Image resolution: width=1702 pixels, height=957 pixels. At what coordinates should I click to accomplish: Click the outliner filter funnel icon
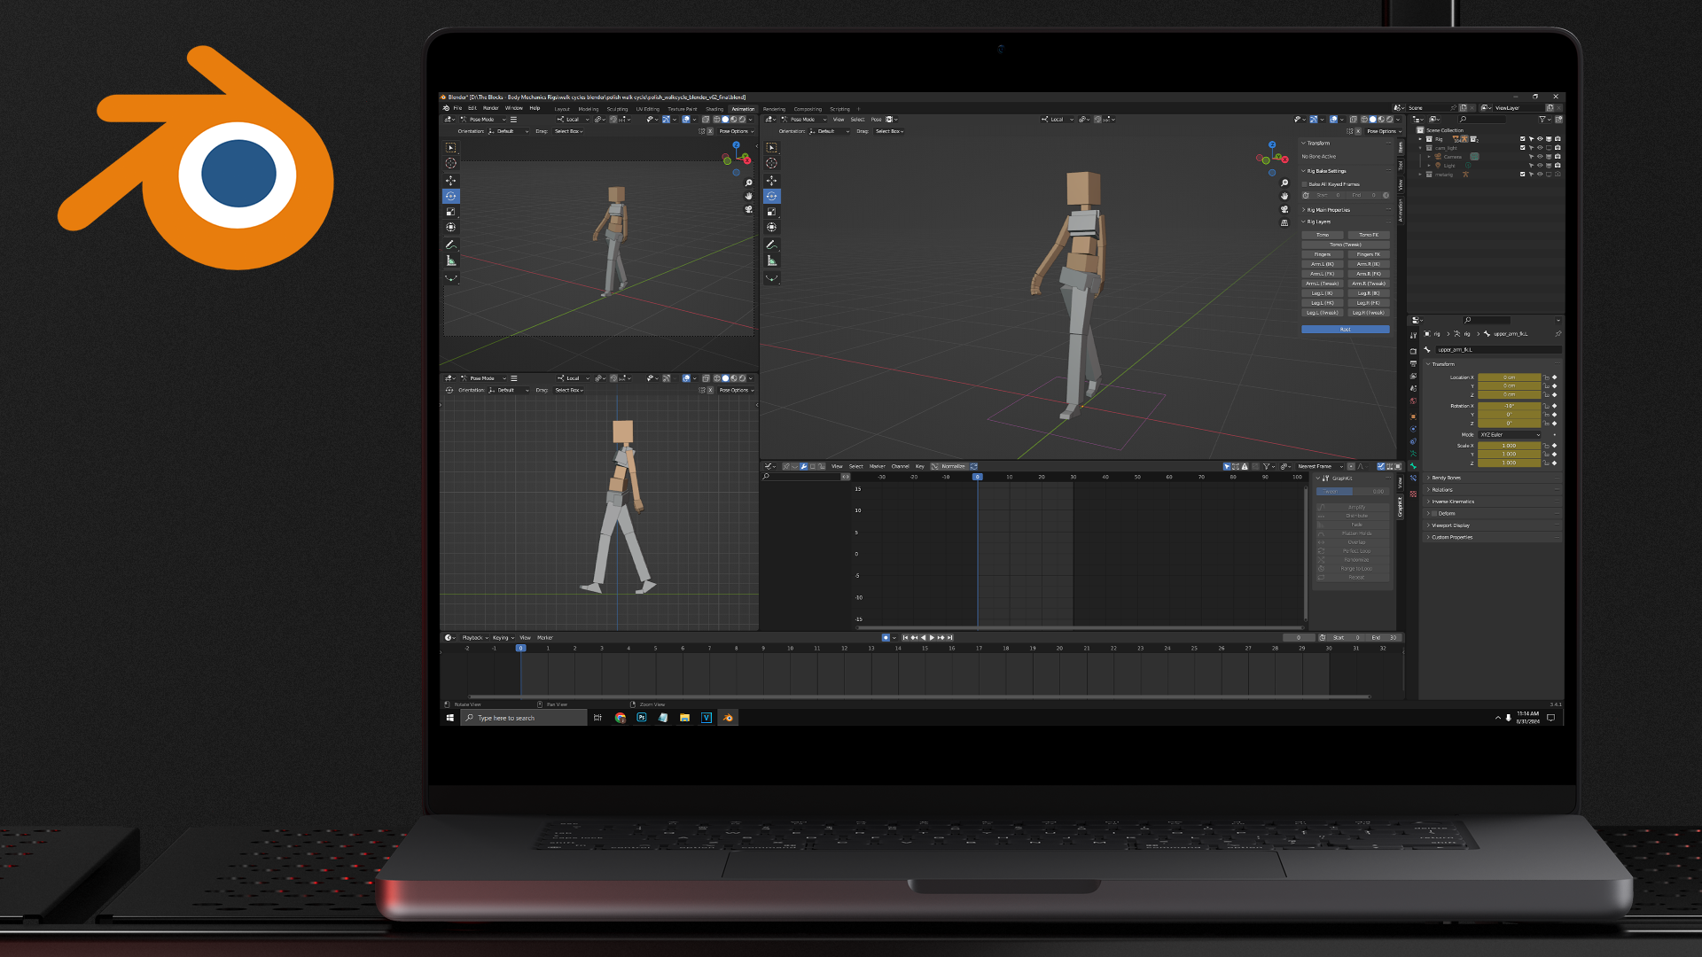point(1542,120)
